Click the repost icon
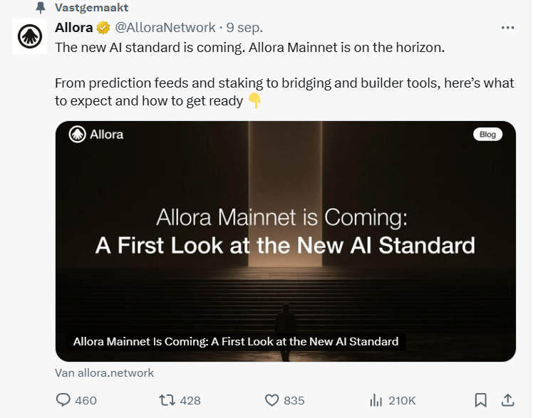Screen dimensions: 533x418 coord(167,400)
